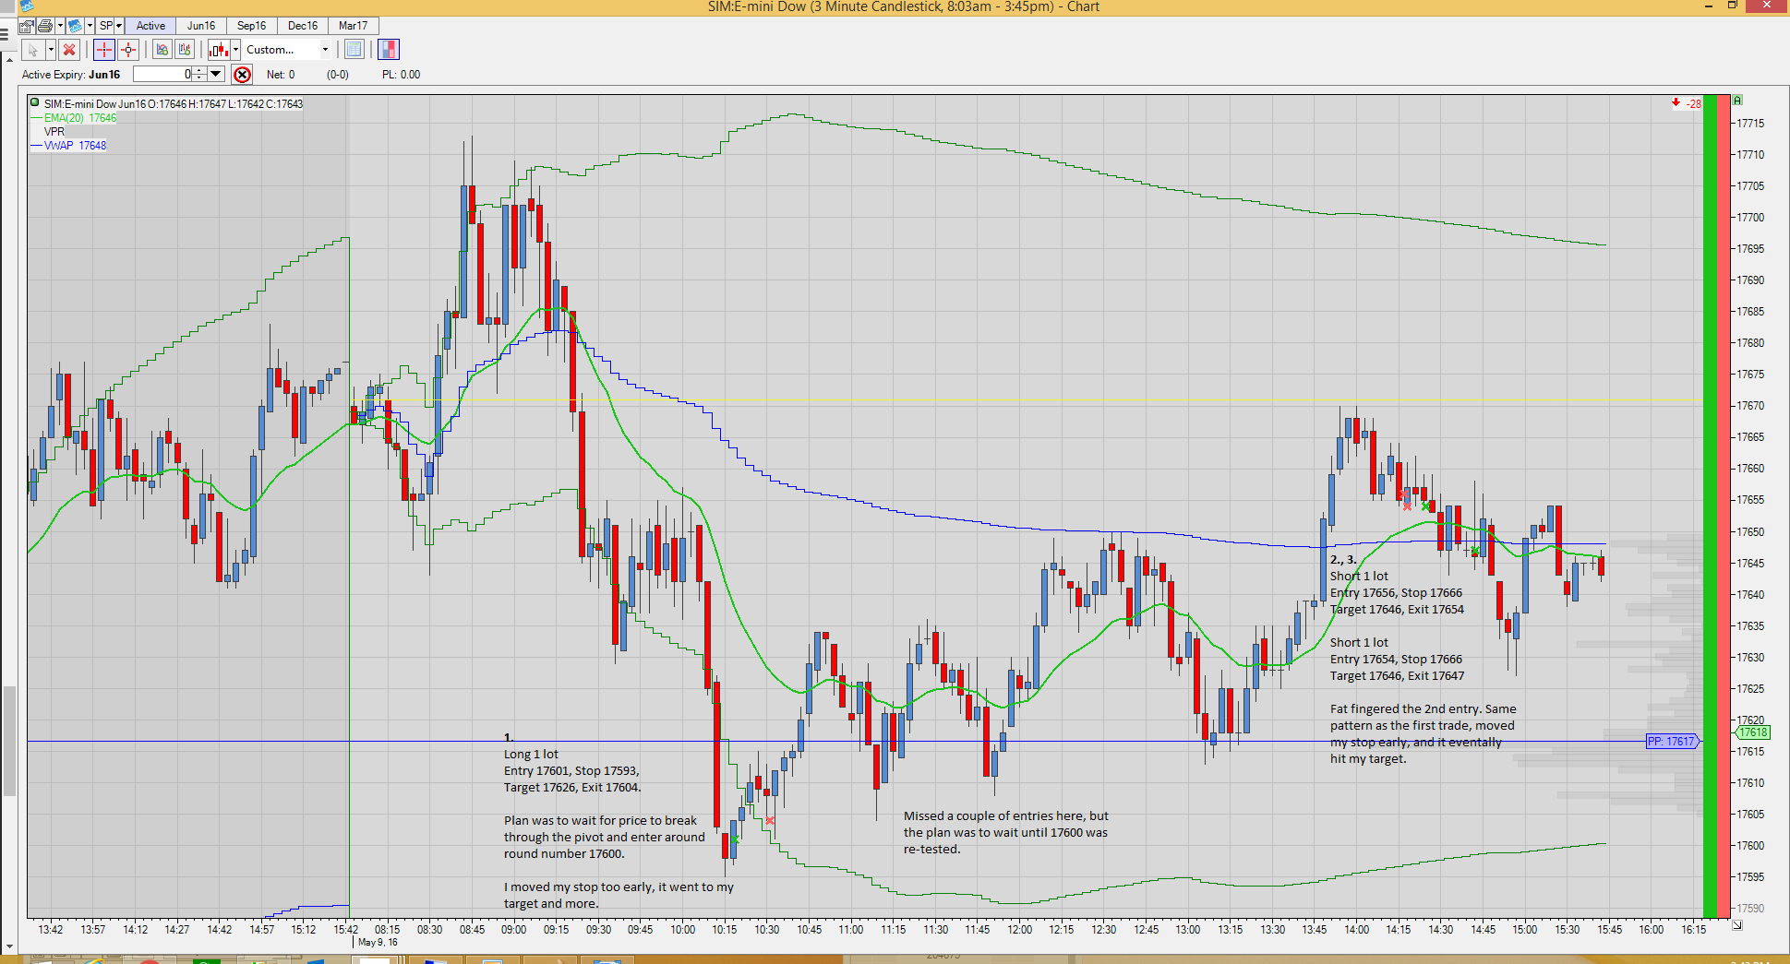Switch to the Dec16 contract tab
The image size is (1790, 964).
tap(302, 26)
